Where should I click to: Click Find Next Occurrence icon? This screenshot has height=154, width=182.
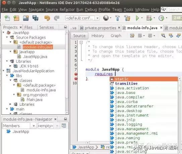click(178, 36)
